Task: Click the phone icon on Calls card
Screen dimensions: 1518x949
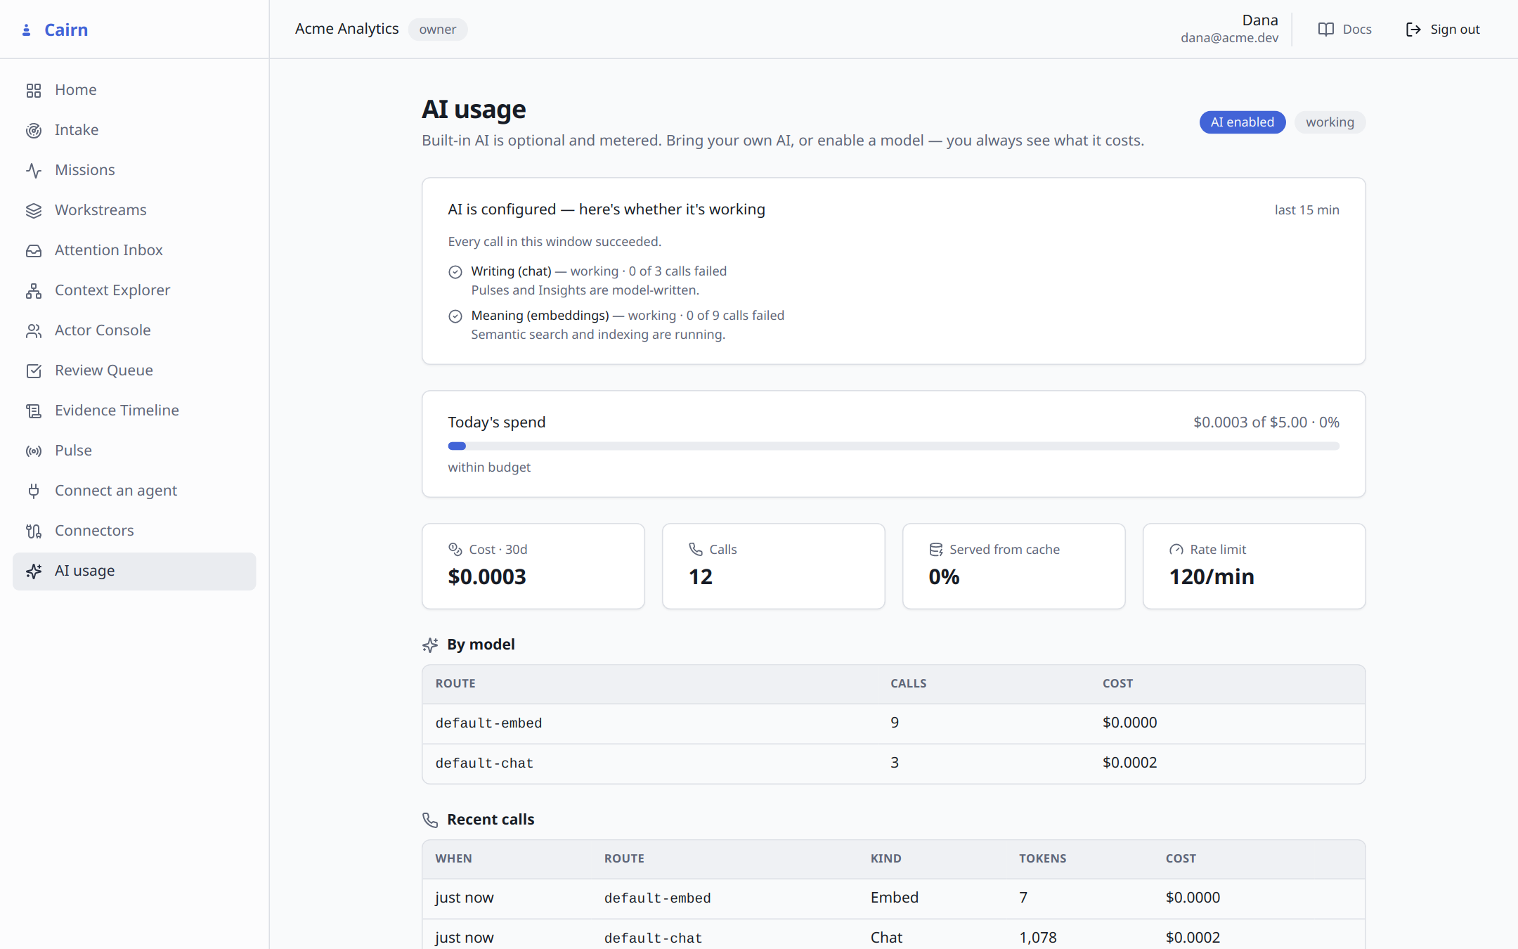Action: tap(696, 550)
